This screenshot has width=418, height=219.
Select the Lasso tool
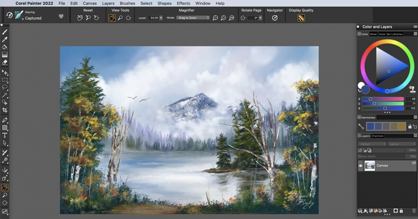click(x=5, y=87)
